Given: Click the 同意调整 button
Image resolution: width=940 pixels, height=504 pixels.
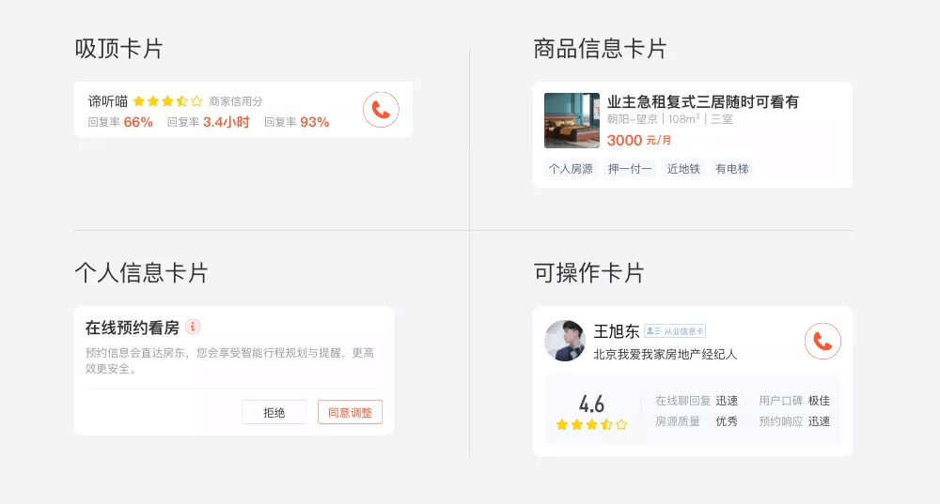Looking at the screenshot, I should tap(350, 412).
